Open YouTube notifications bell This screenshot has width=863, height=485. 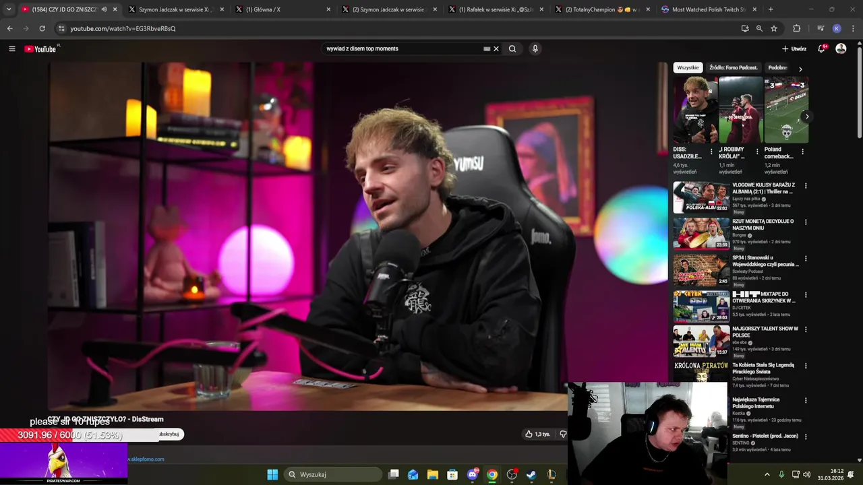click(822, 48)
